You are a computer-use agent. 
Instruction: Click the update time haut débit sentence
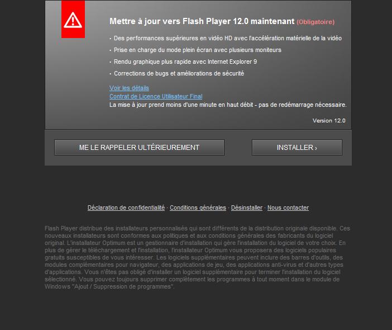click(228, 105)
